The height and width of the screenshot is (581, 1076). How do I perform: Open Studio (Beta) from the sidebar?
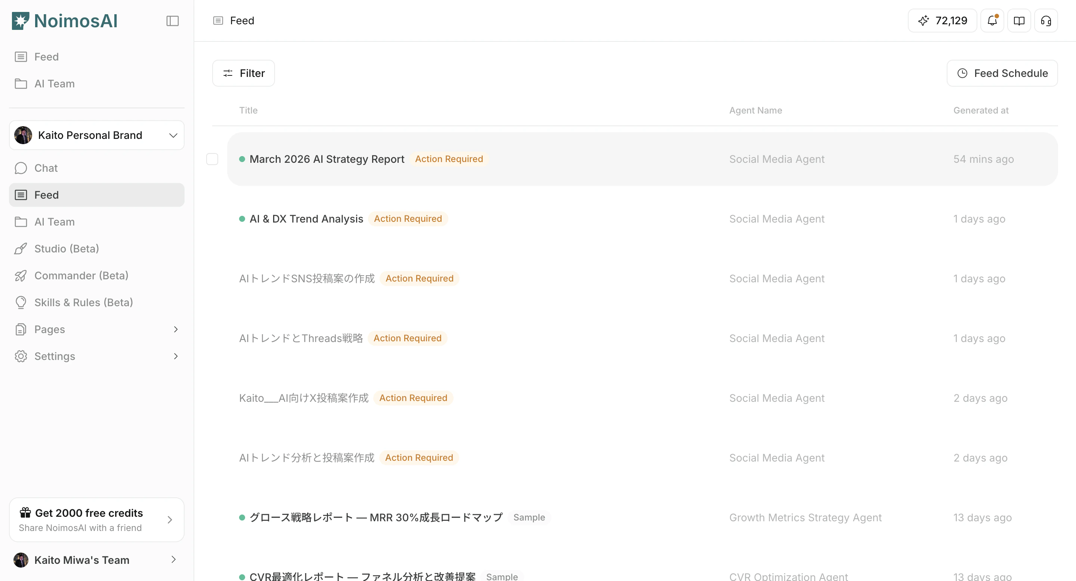point(66,248)
